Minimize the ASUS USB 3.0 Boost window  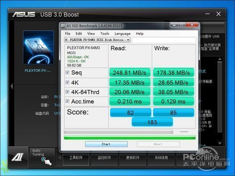click(x=207, y=14)
